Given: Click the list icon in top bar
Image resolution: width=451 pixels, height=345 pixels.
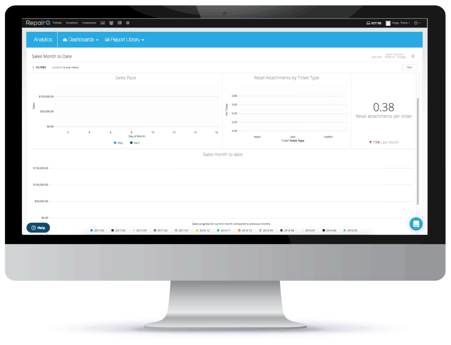Looking at the screenshot, I should [119, 23].
